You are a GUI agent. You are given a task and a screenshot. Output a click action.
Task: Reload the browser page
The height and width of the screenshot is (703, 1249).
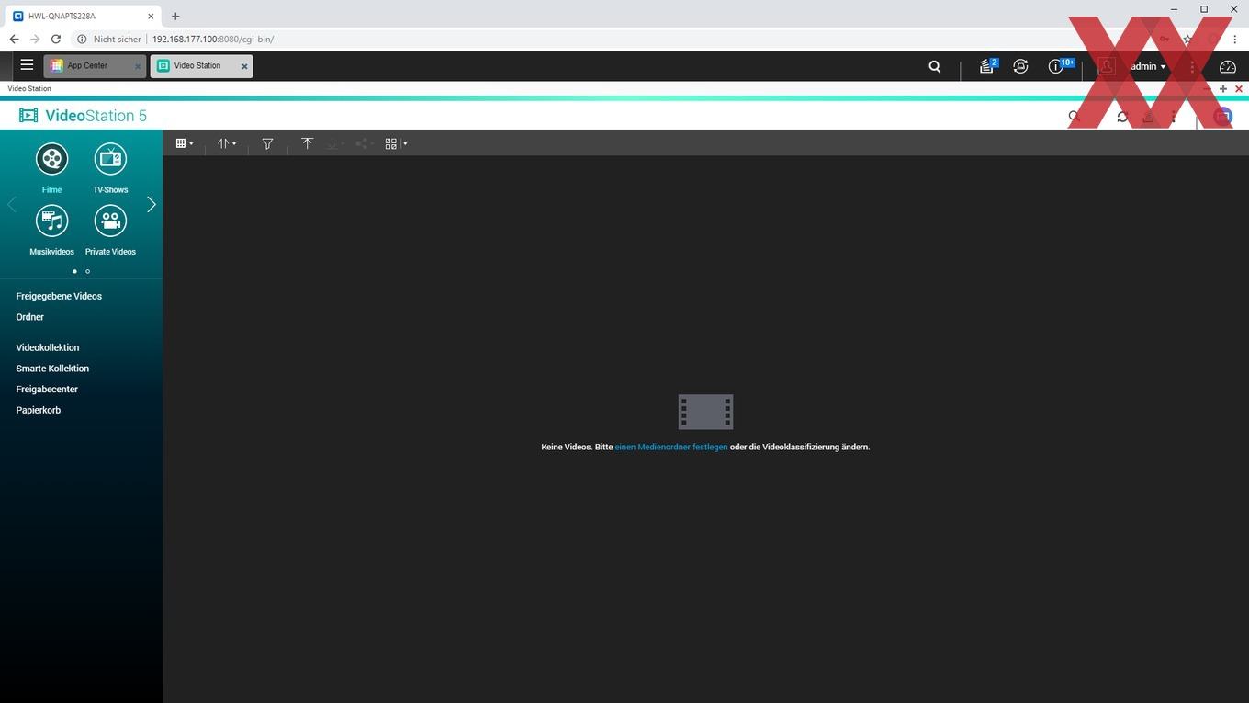56,39
